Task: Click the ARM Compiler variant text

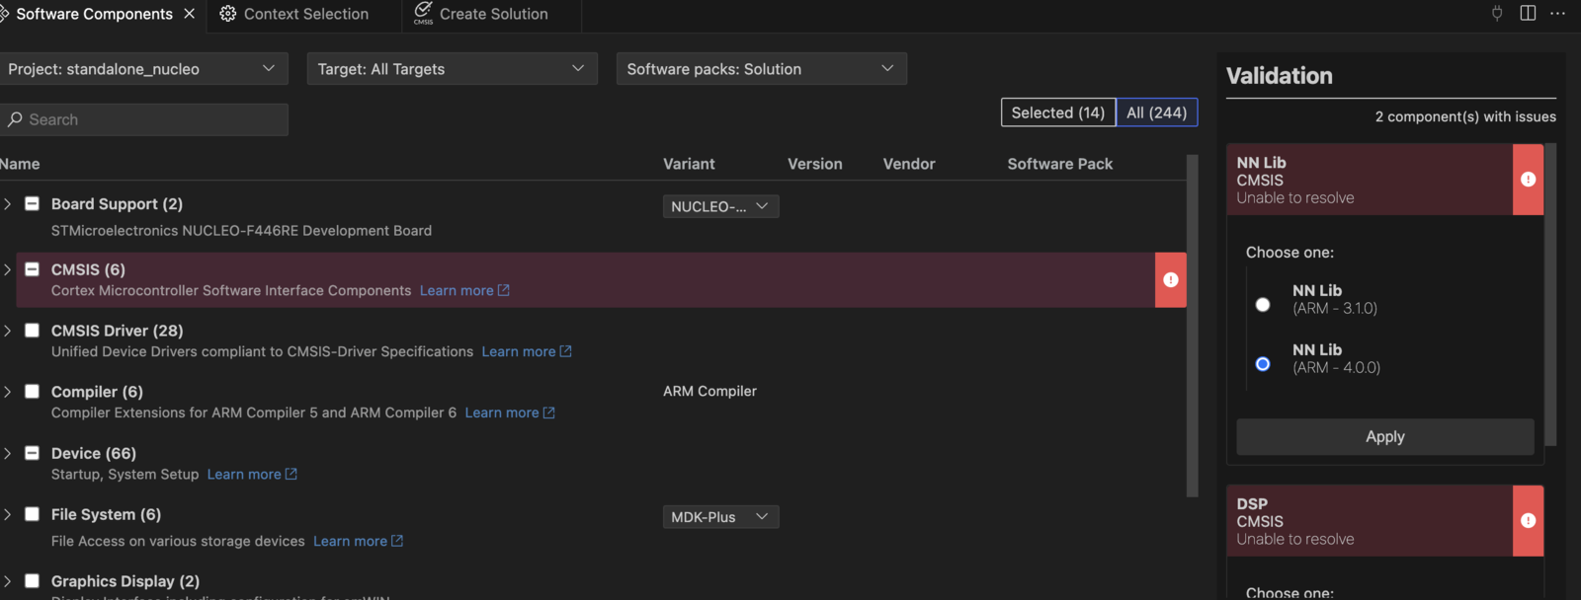Action: click(x=709, y=392)
